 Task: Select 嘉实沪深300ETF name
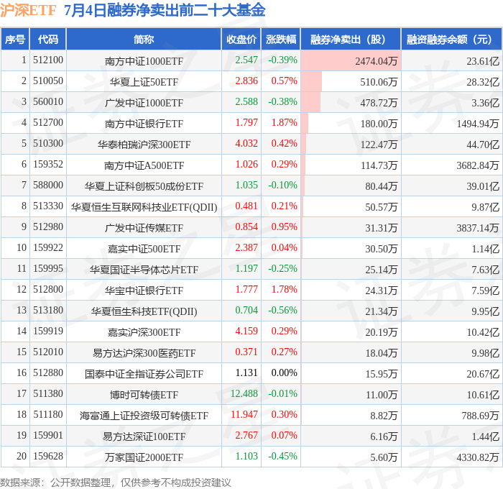coord(144,332)
